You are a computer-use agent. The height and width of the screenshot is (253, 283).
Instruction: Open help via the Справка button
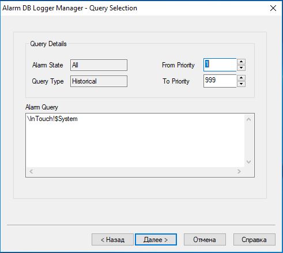[254, 240]
